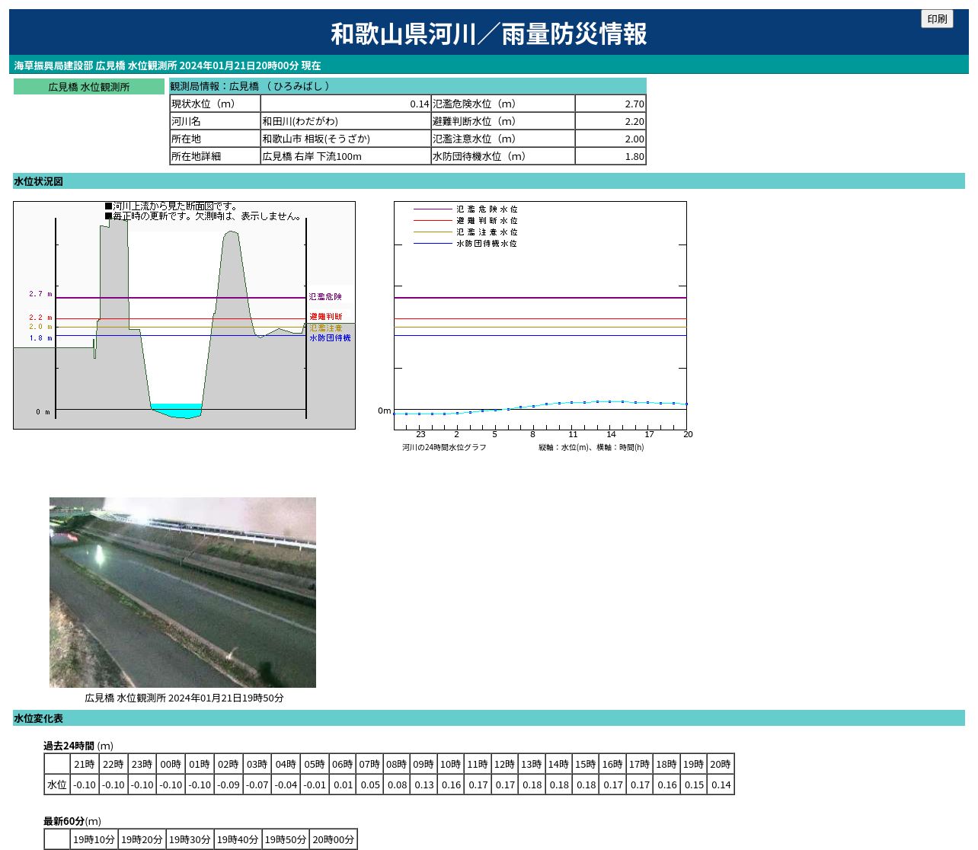Click the 2.7 m label on cross-section
Screen dimensions: 978x850
point(40,294)
